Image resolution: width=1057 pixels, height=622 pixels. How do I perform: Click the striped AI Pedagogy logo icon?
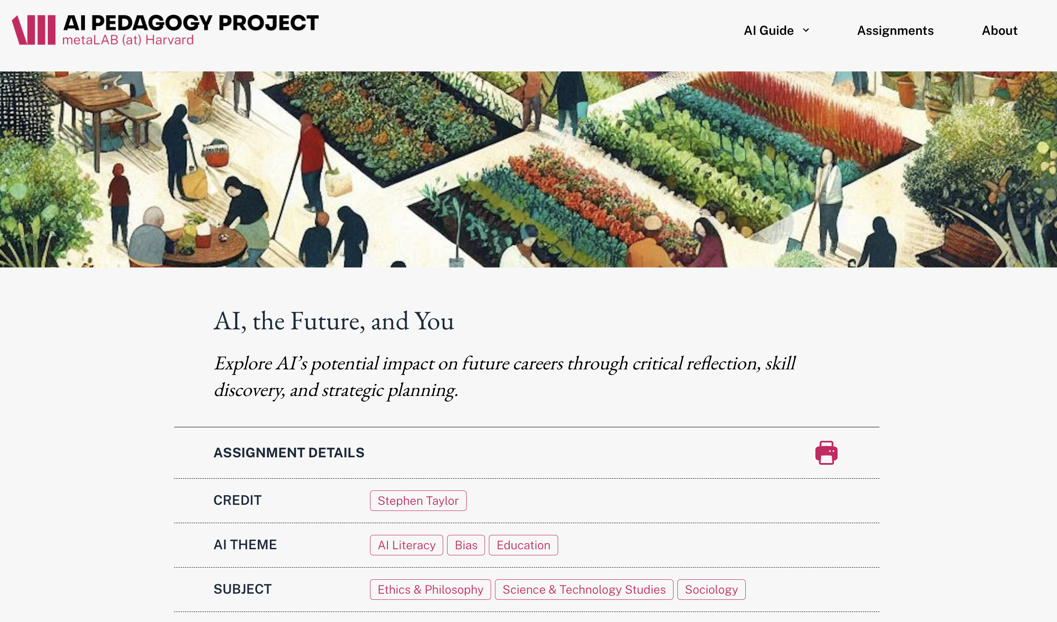click(34, 30)
